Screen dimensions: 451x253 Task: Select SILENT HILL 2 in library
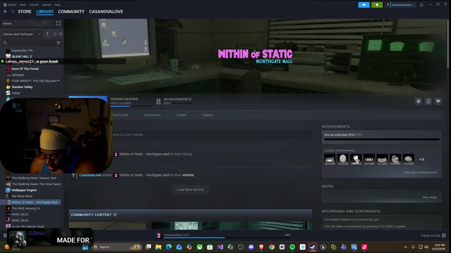point(21,57)
